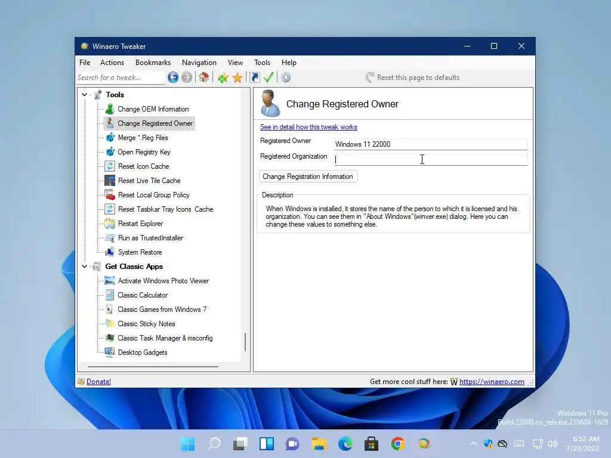
Task: Click the System Restore icon
Action: click(x=110, y=252)
